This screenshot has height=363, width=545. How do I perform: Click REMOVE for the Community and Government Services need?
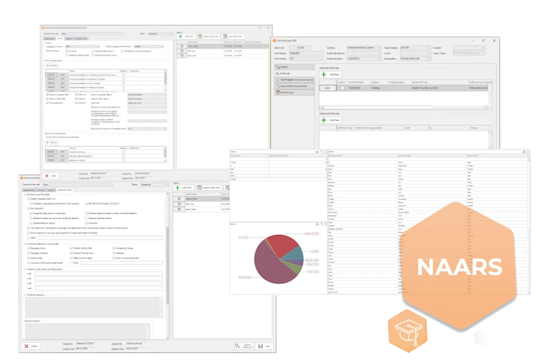(x=50, y=75)
